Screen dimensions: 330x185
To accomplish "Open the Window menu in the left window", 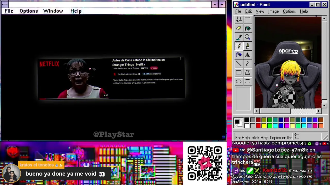I will pyautogui.click(x=53, y=11).
